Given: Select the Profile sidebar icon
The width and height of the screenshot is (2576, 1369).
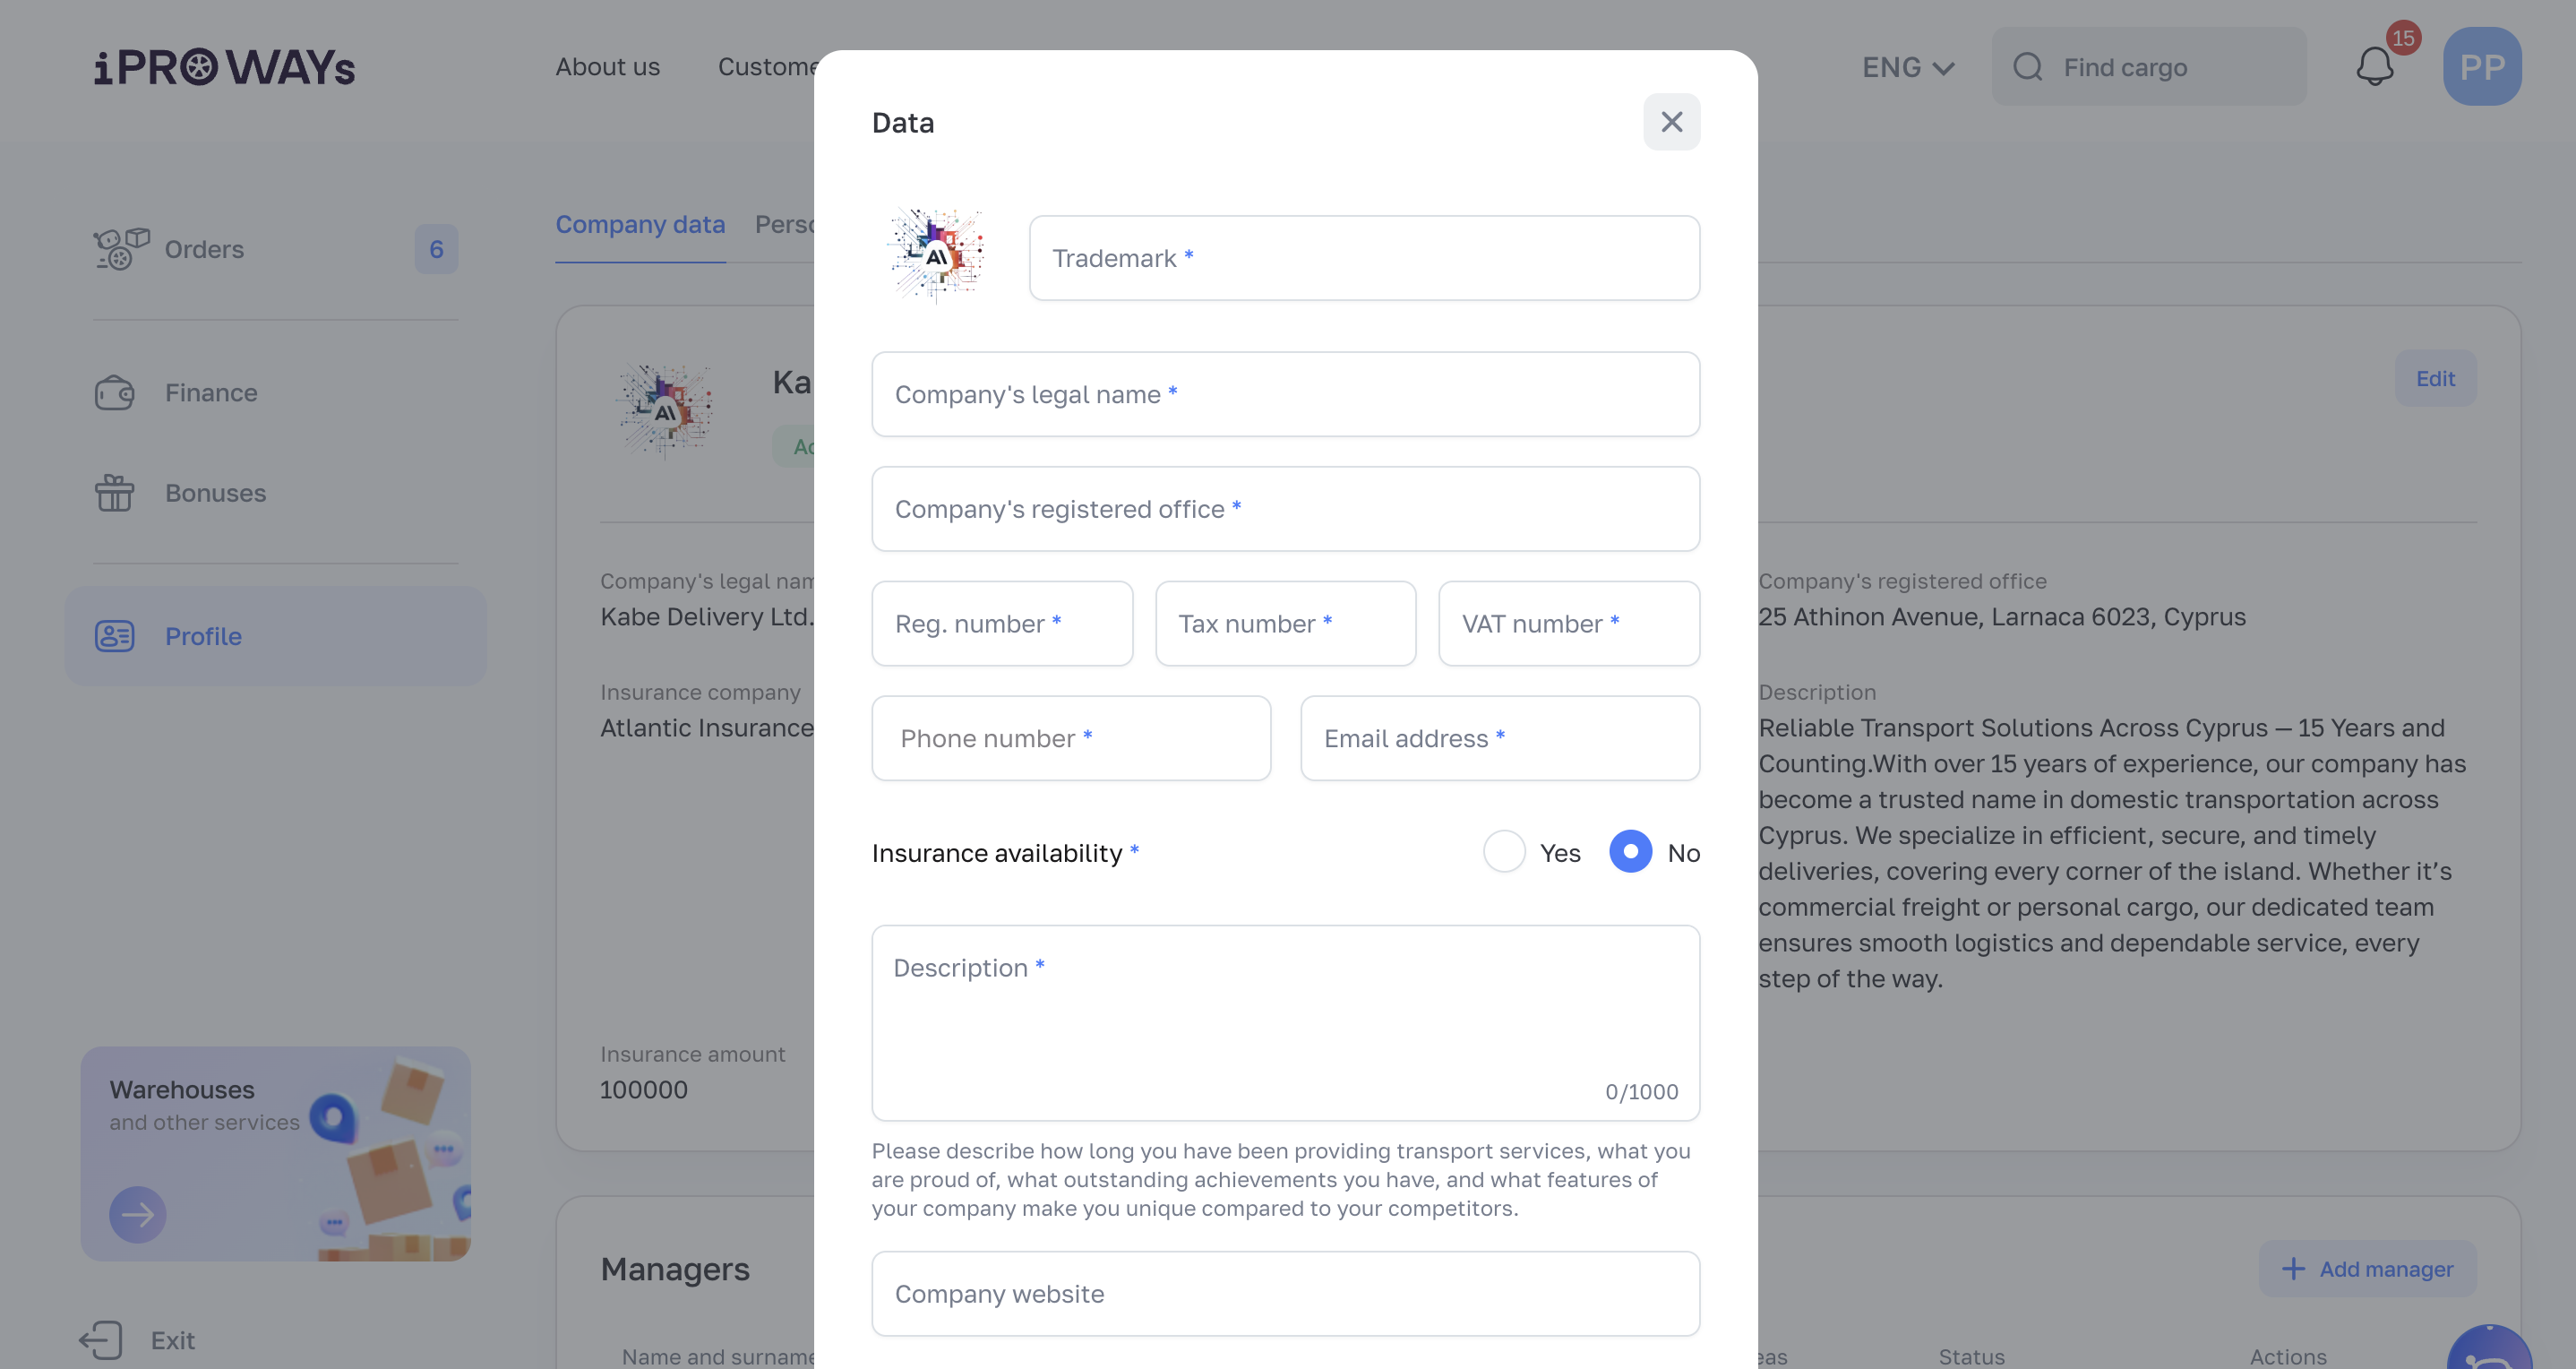Looking at the screenshot, I should point(115,636).
